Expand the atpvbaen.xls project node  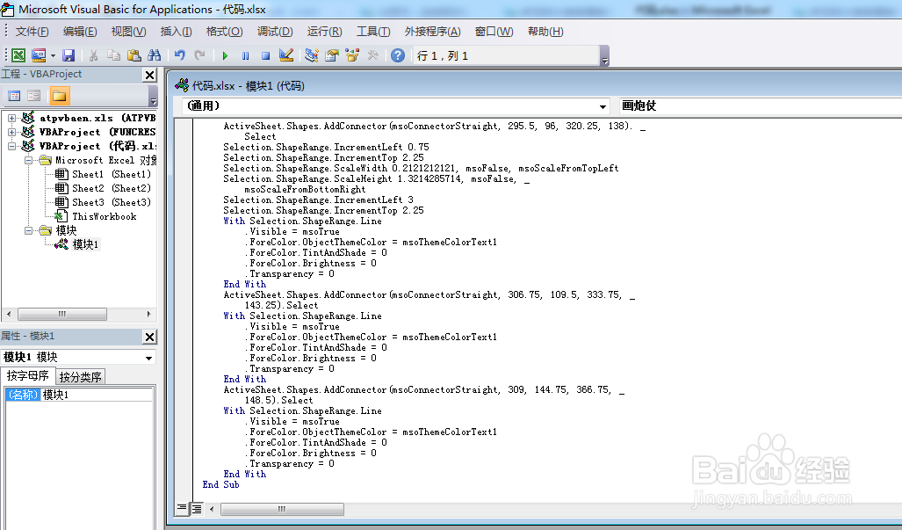11,118
